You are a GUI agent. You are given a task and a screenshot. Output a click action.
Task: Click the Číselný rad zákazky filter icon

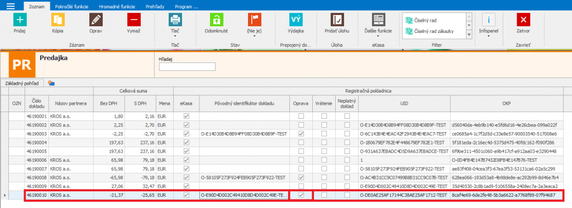pyautogui.click(x=408, y=31)
